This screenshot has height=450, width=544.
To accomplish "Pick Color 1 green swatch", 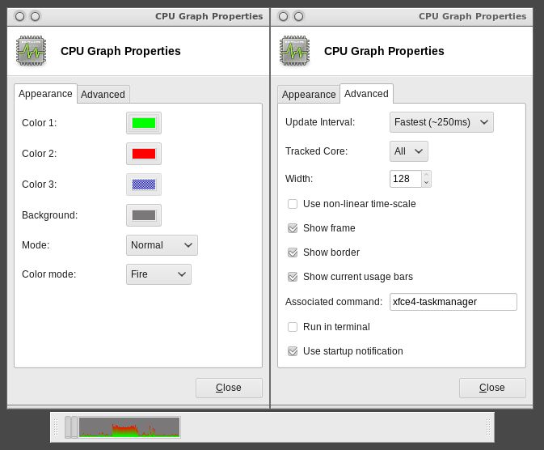I will click(144, 123).
